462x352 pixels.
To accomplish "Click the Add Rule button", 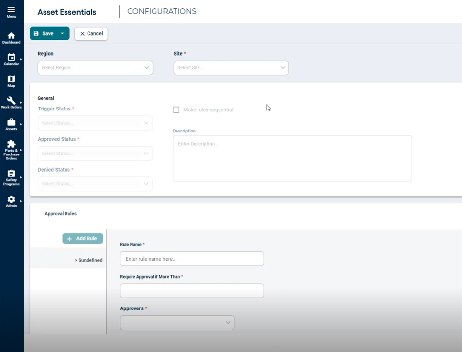I will [83, 239].
